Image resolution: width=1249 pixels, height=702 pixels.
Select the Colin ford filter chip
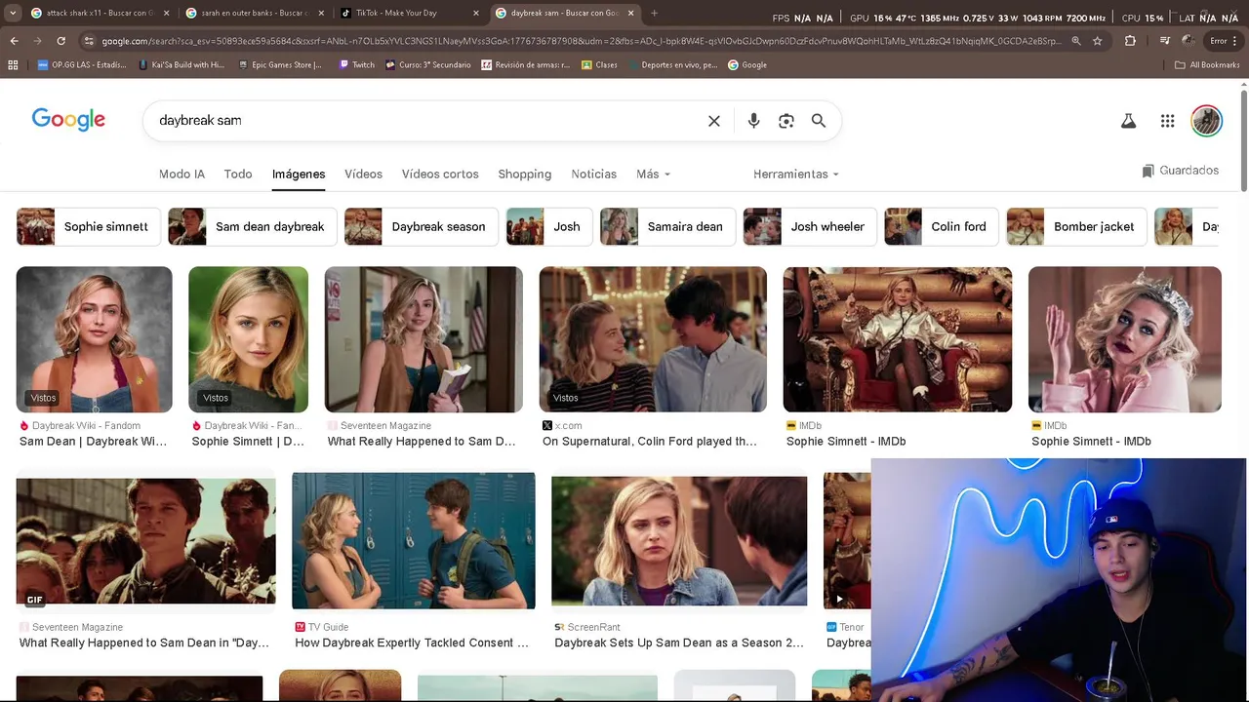pyautogui.click(x=941, y=227)
